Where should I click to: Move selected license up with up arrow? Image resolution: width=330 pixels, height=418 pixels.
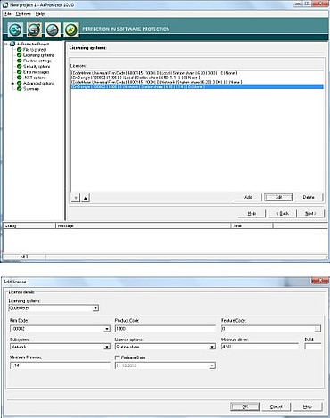coord(86,198)
